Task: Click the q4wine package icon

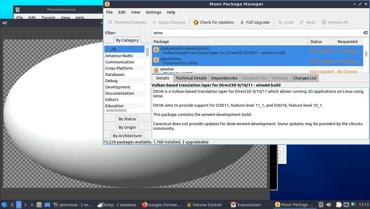Action: 156,70
